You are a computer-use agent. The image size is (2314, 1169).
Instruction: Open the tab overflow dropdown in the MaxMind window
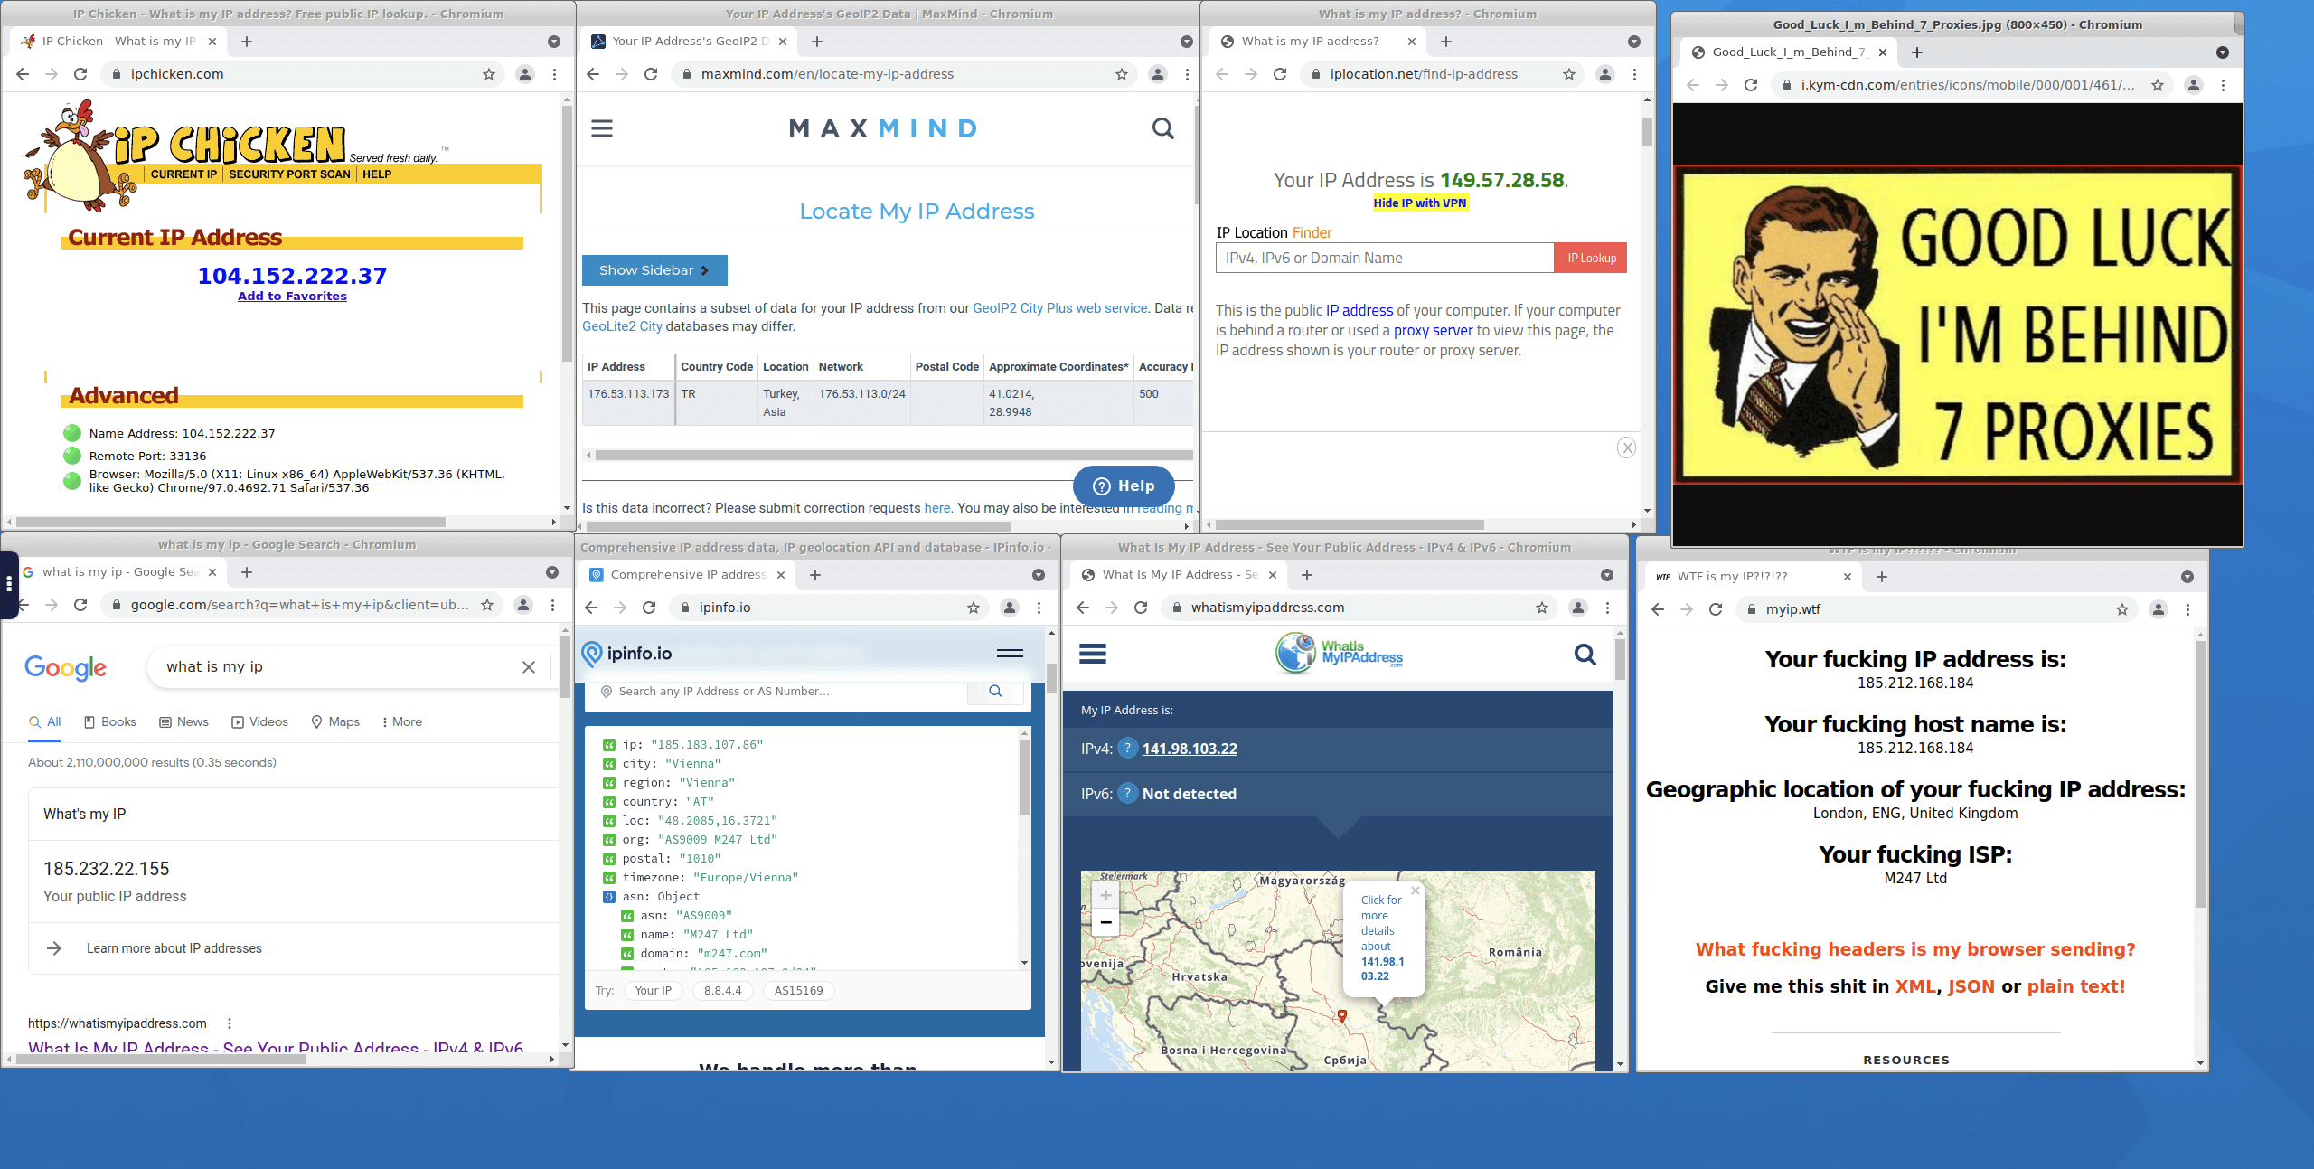pyautogui.click(x=1185, y=41)
